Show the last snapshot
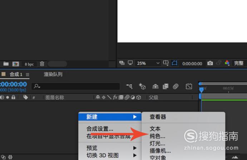The height and width of the screenshot is (160, 247). point(219,63)
